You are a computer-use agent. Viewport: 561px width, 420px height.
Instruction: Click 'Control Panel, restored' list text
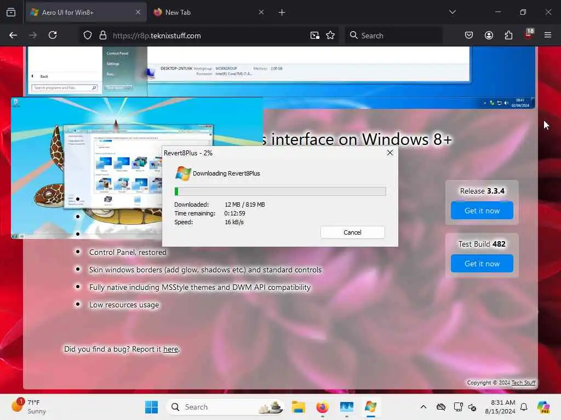128,253
